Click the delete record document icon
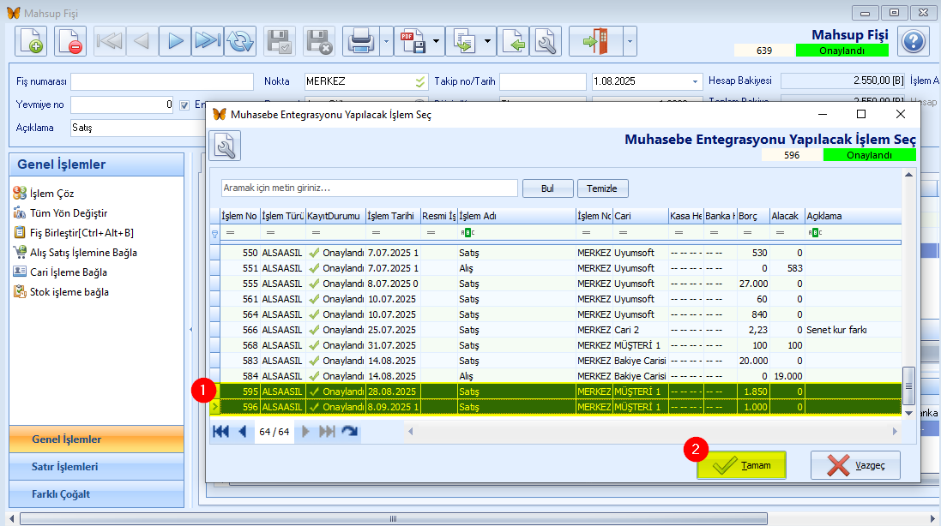This screenshot has height=526, width=941. click(x=70, y=41)
